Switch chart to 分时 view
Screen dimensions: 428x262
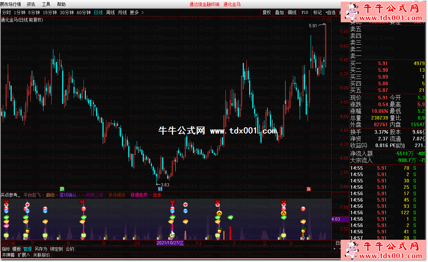tap(6, 12)
